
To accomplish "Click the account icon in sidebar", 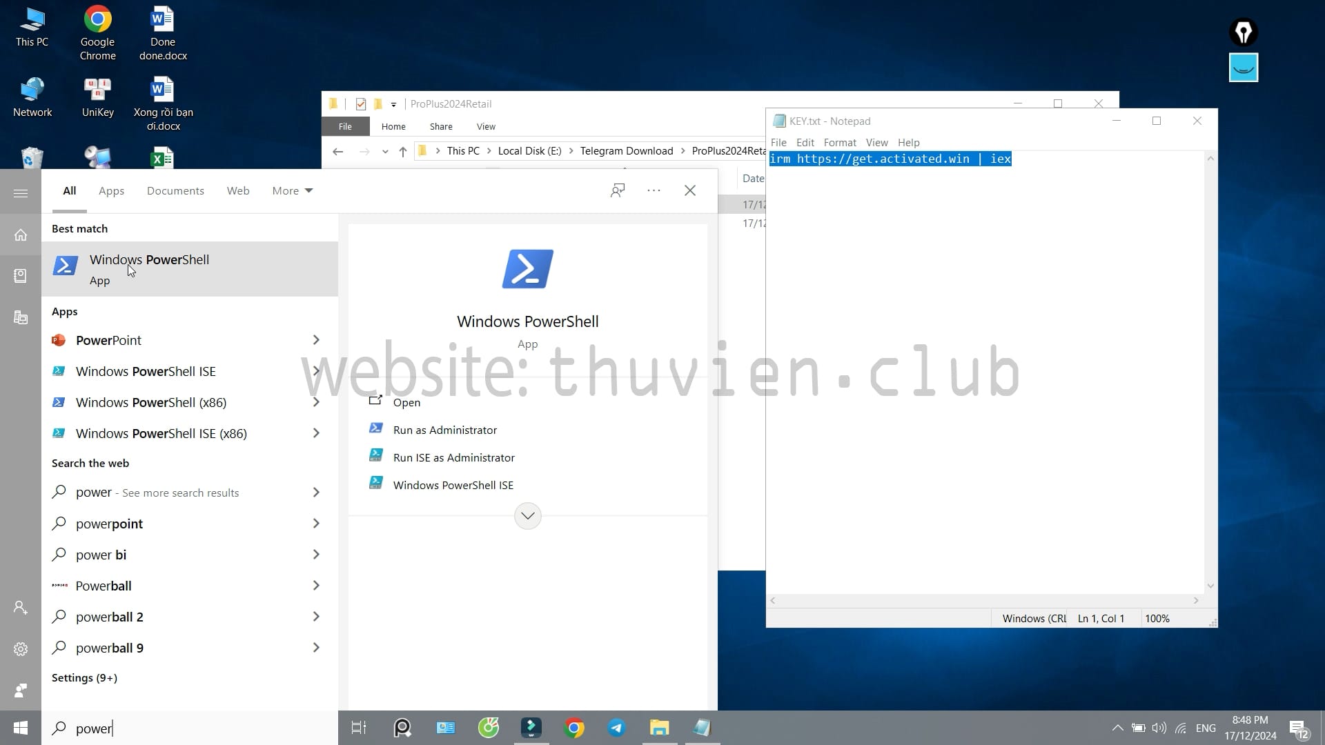I will pos(21,608).
